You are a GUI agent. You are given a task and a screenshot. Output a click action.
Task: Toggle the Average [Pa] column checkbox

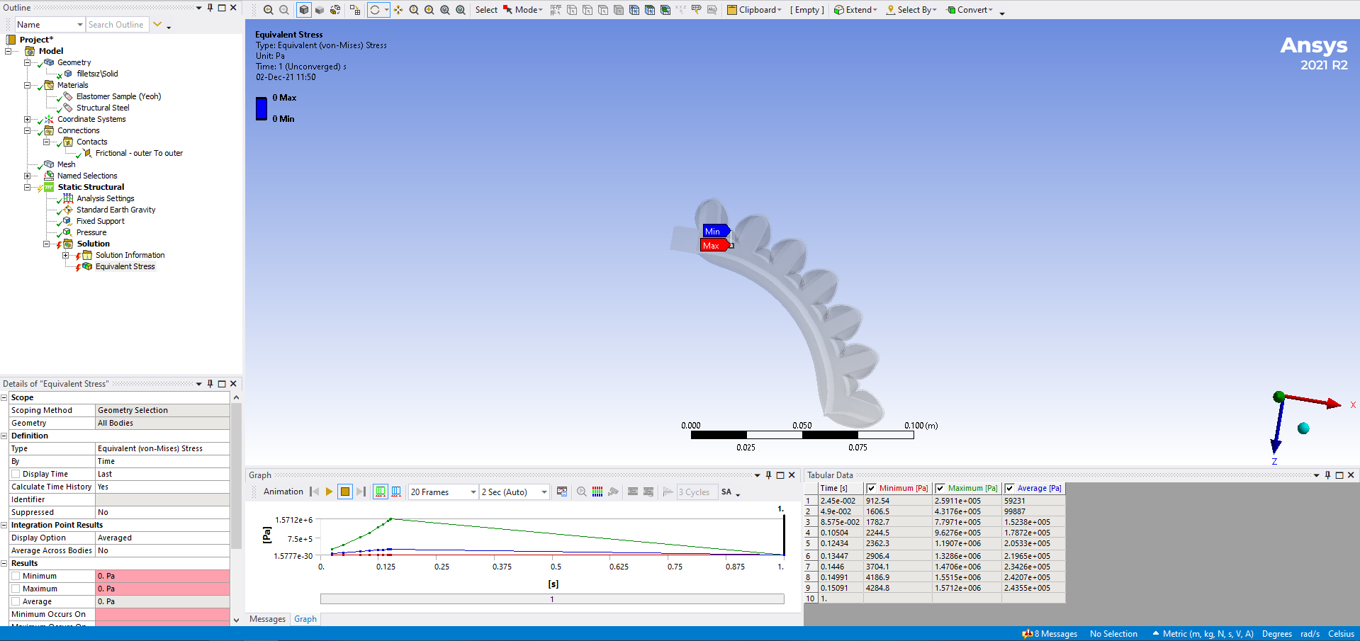(1009, 488)
